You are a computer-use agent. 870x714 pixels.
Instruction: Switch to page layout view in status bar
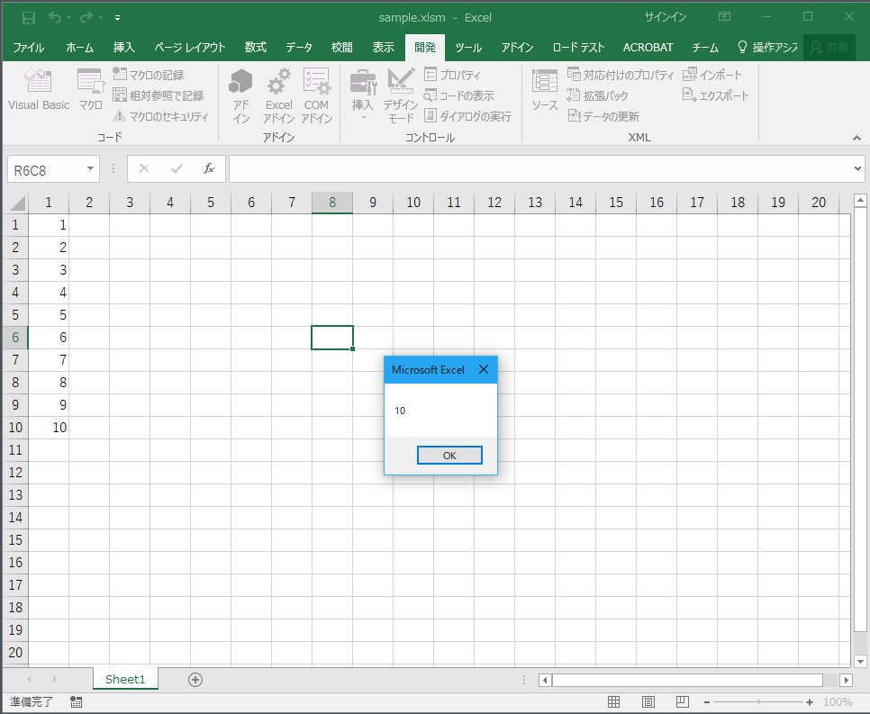point(648,702)
